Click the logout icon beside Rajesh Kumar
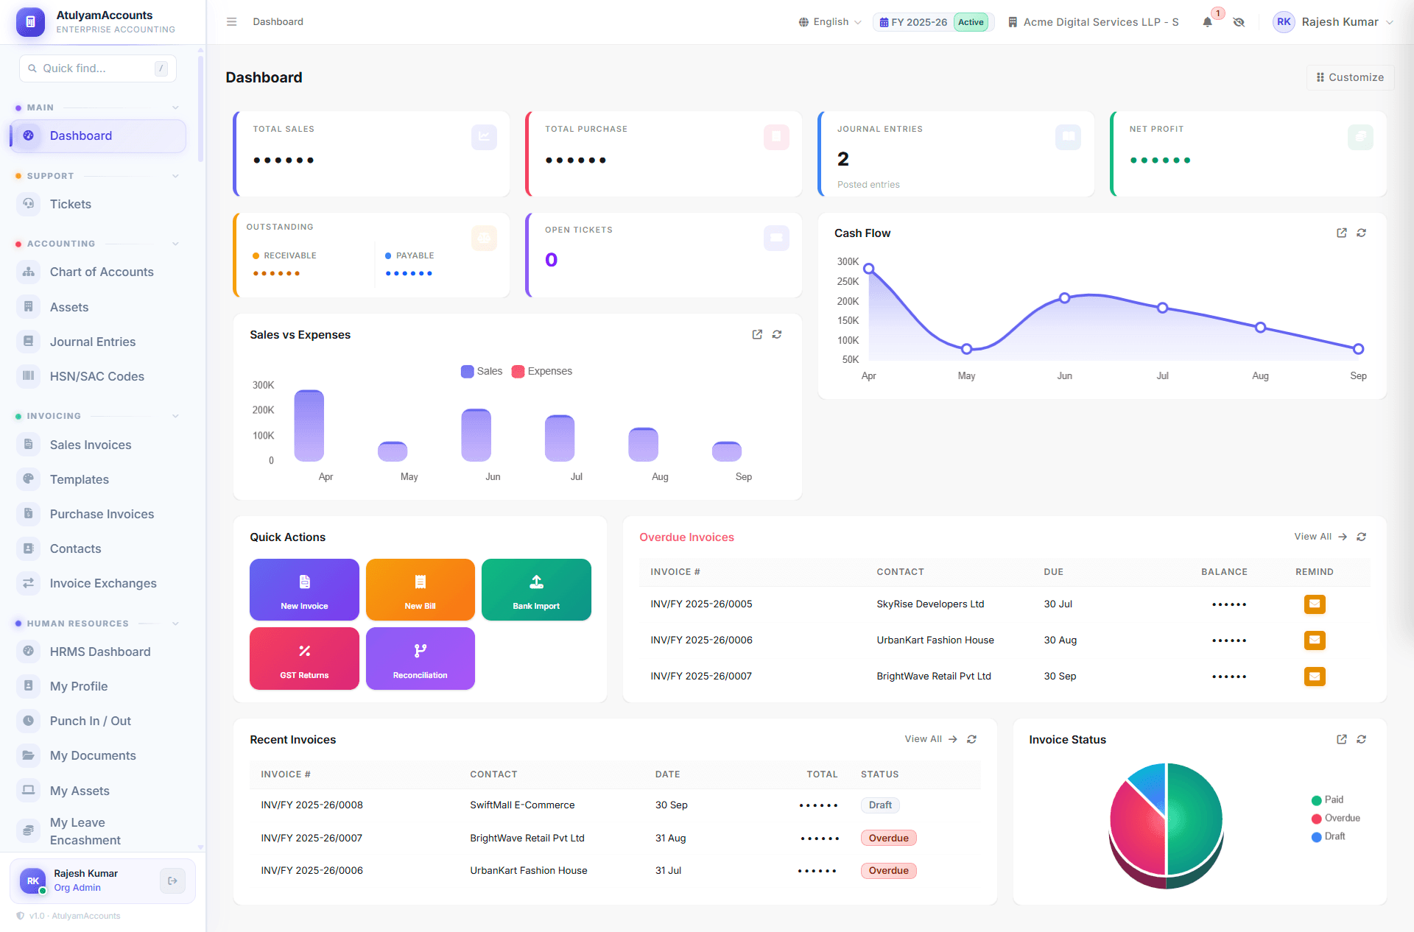This screenshot has width=1414, height=932. point(172,880)
